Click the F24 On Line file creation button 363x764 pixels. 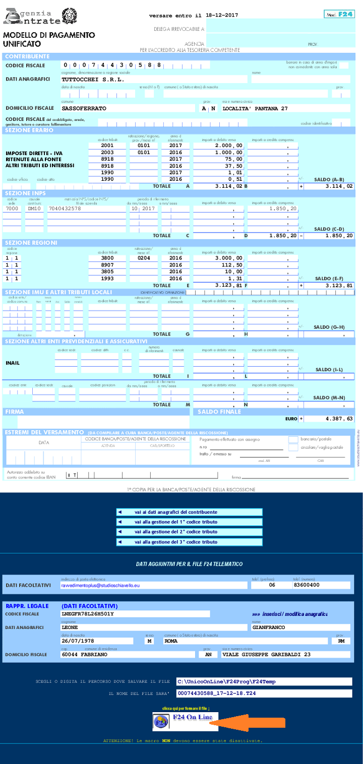click(186, 722)
